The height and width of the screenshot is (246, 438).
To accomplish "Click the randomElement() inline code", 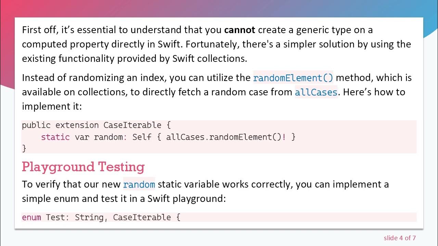I will click(x=293, y=78).
